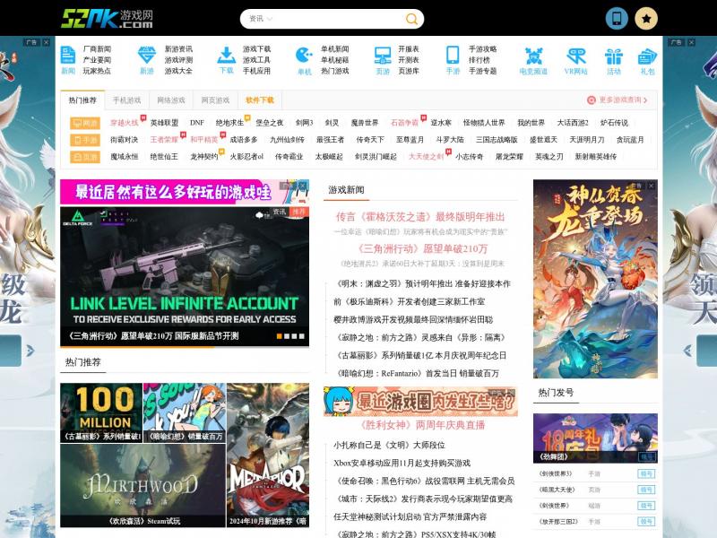Image resolution: width=717 pixels, height=538 pixels.
Task: Open the 100 Million 古墓丽影 thumbnail
Action: 100,412
